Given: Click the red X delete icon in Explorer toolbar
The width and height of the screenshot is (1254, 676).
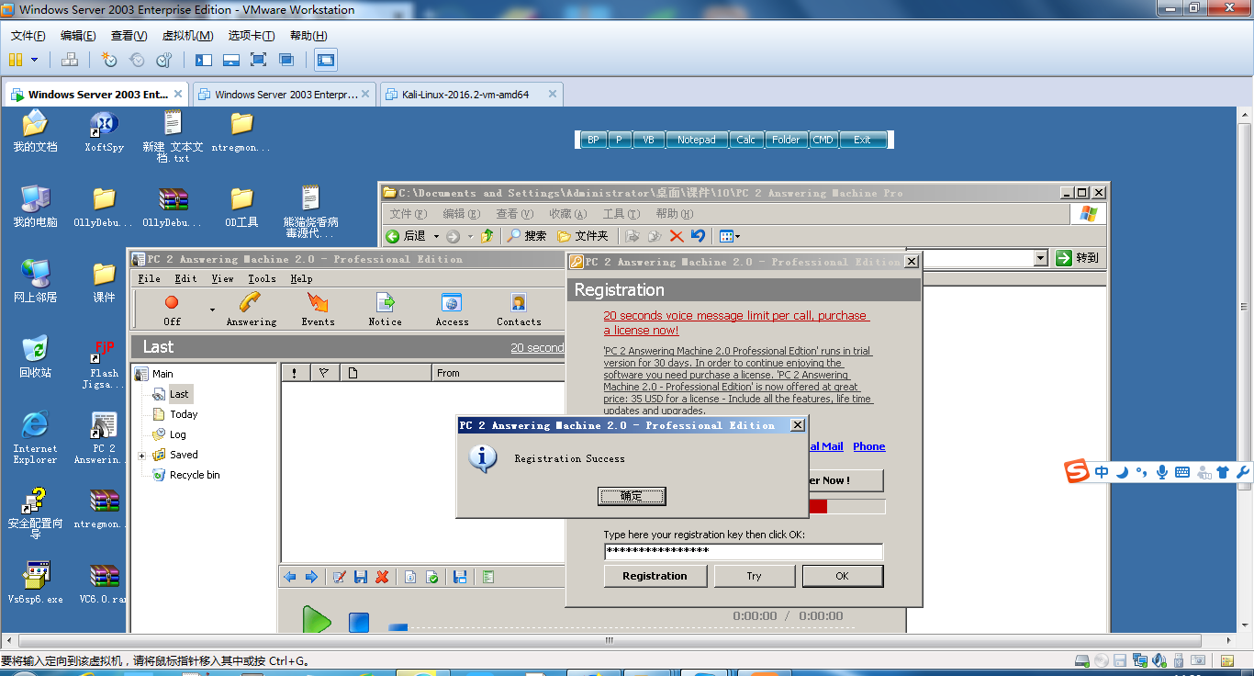Looking at the screenshot, I should (677, 236).
